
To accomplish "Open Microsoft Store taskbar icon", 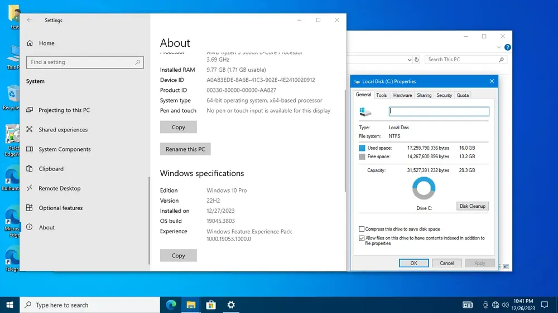I will pos(211,305).
